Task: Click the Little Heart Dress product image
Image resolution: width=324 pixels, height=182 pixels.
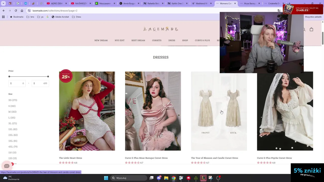Action: tap(87, 111)
